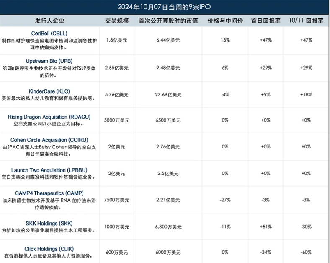Select the 价格与中间价 column header
This screenshot has width=330, height=263.
pos(225,21)
